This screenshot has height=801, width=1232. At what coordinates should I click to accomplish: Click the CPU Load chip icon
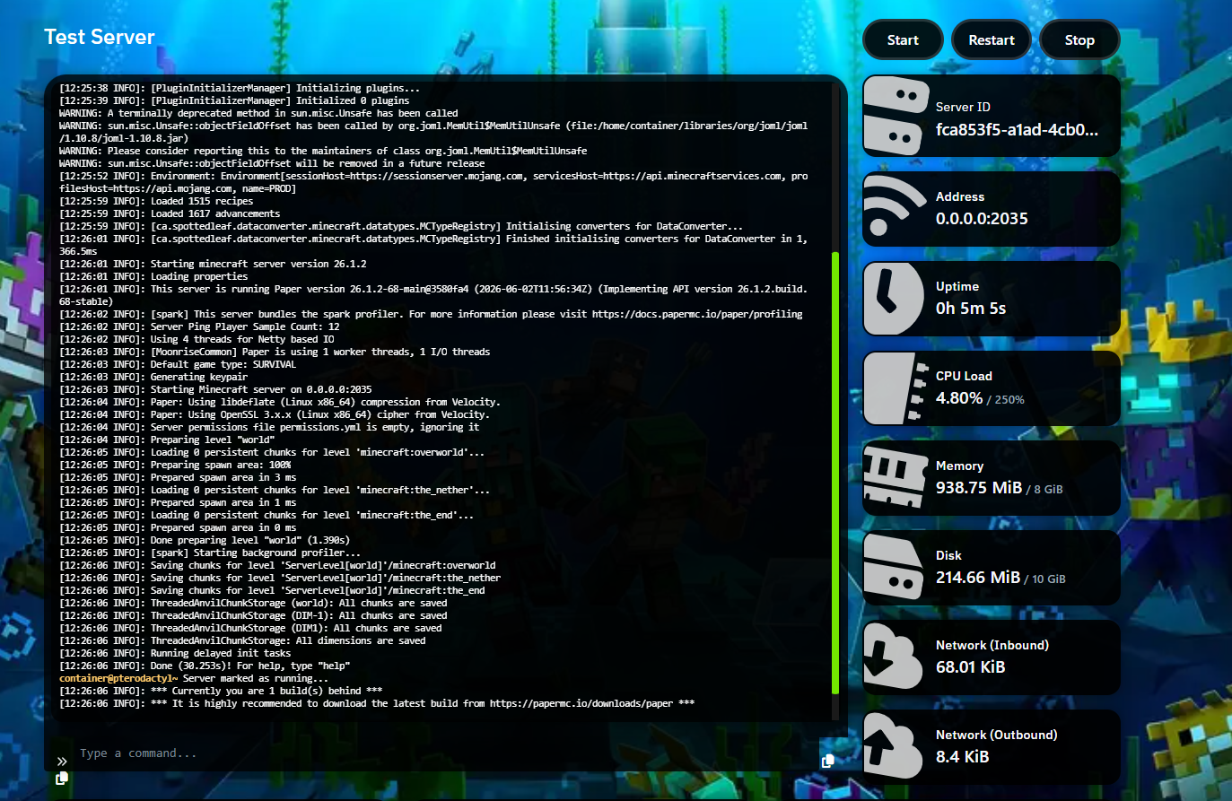pyautogui.click(x=896, y=387)
